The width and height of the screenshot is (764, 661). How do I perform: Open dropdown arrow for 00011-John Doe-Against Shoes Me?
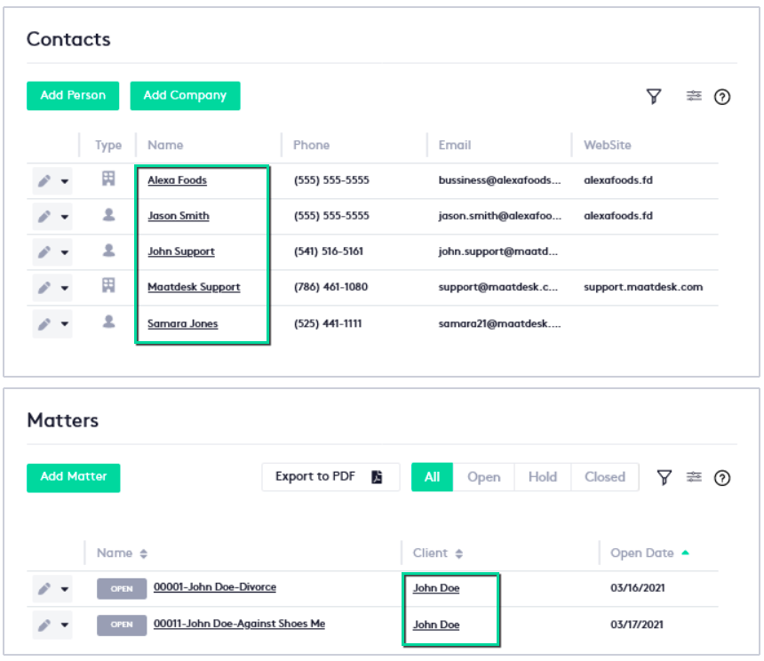tap(65, 625)
